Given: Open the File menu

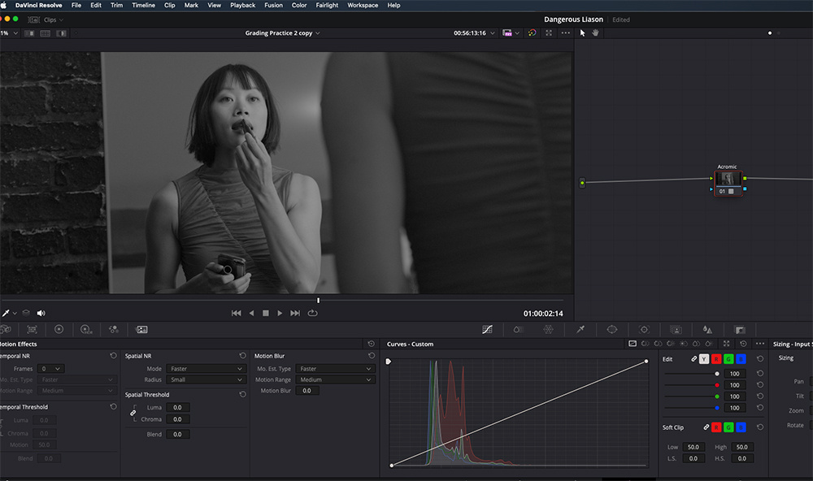Looking at the screenshot, I should click(76, 5).
